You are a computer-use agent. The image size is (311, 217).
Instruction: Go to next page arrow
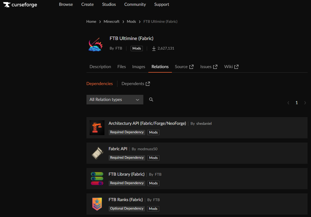coord(305,103)
